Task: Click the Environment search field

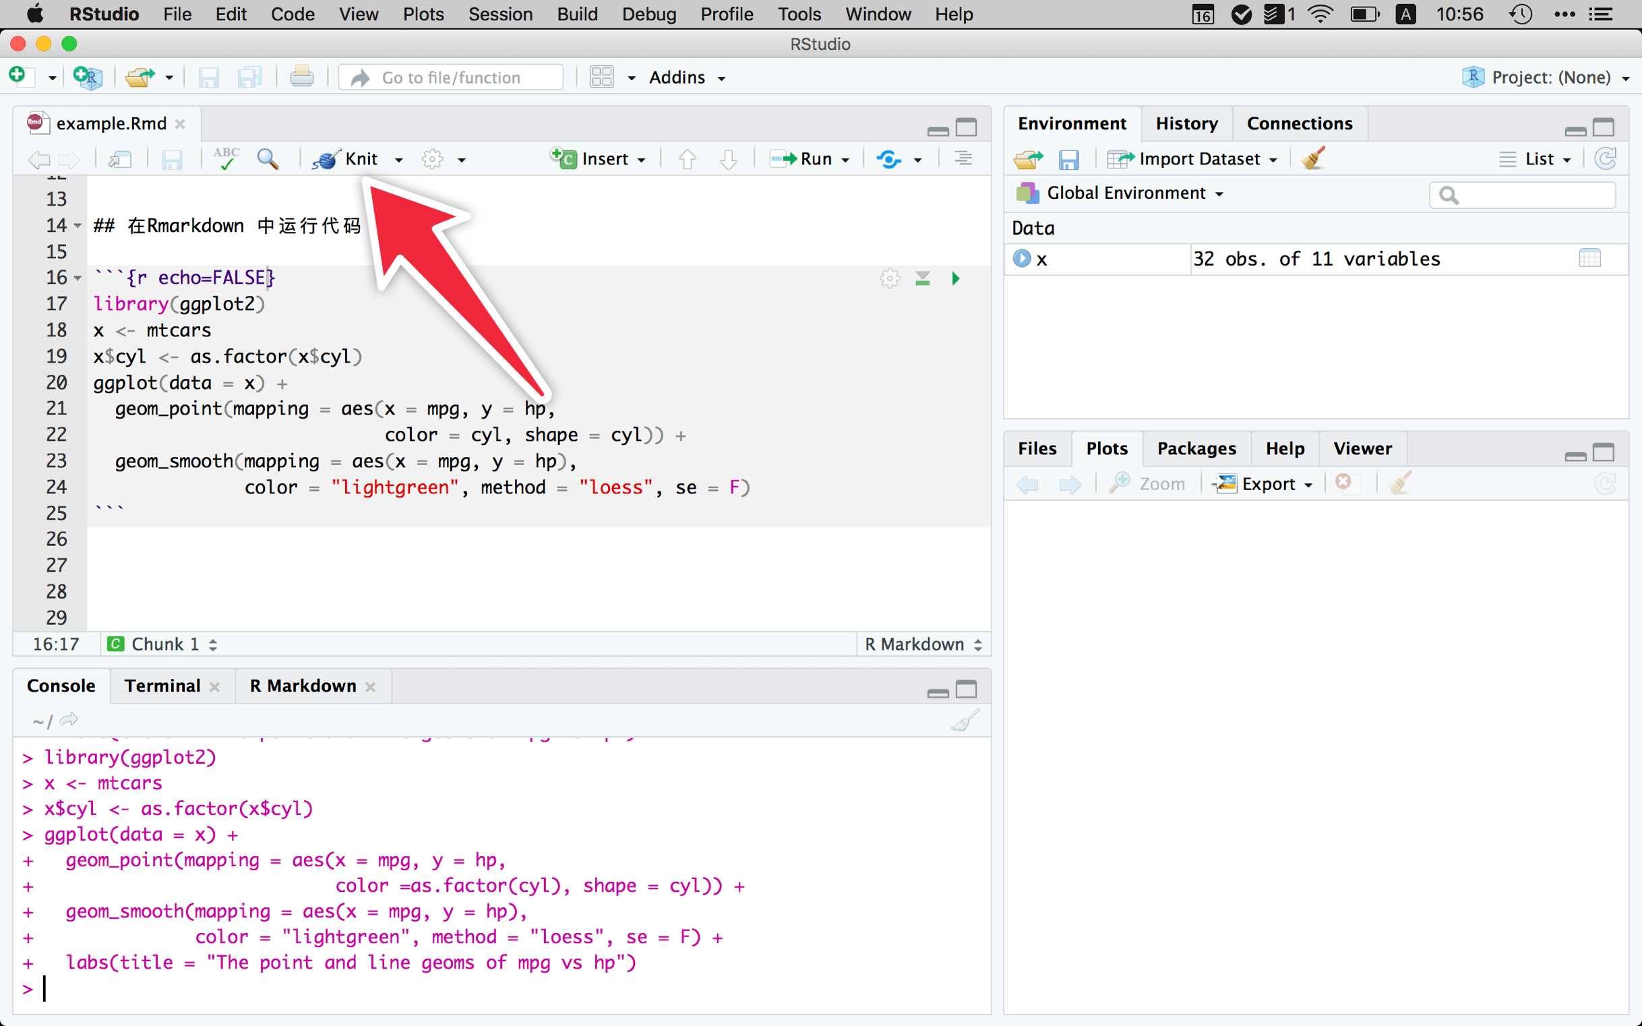Action: (x=1522, y=195)
